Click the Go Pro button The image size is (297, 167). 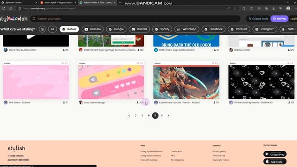(x=279, y=19)
